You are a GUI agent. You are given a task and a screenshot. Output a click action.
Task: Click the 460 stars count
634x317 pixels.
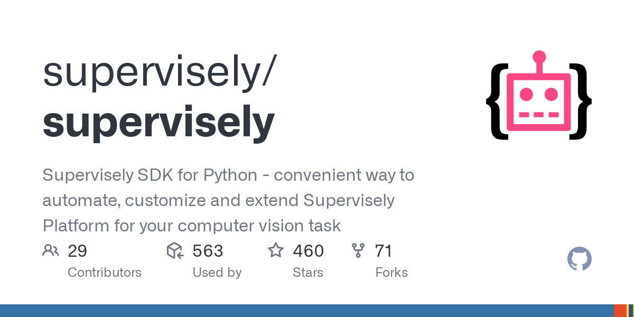tap(308, 250)
